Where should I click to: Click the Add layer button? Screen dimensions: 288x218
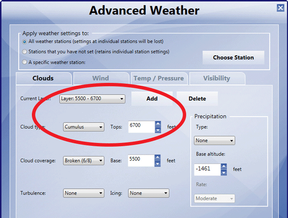coord(152,98)
